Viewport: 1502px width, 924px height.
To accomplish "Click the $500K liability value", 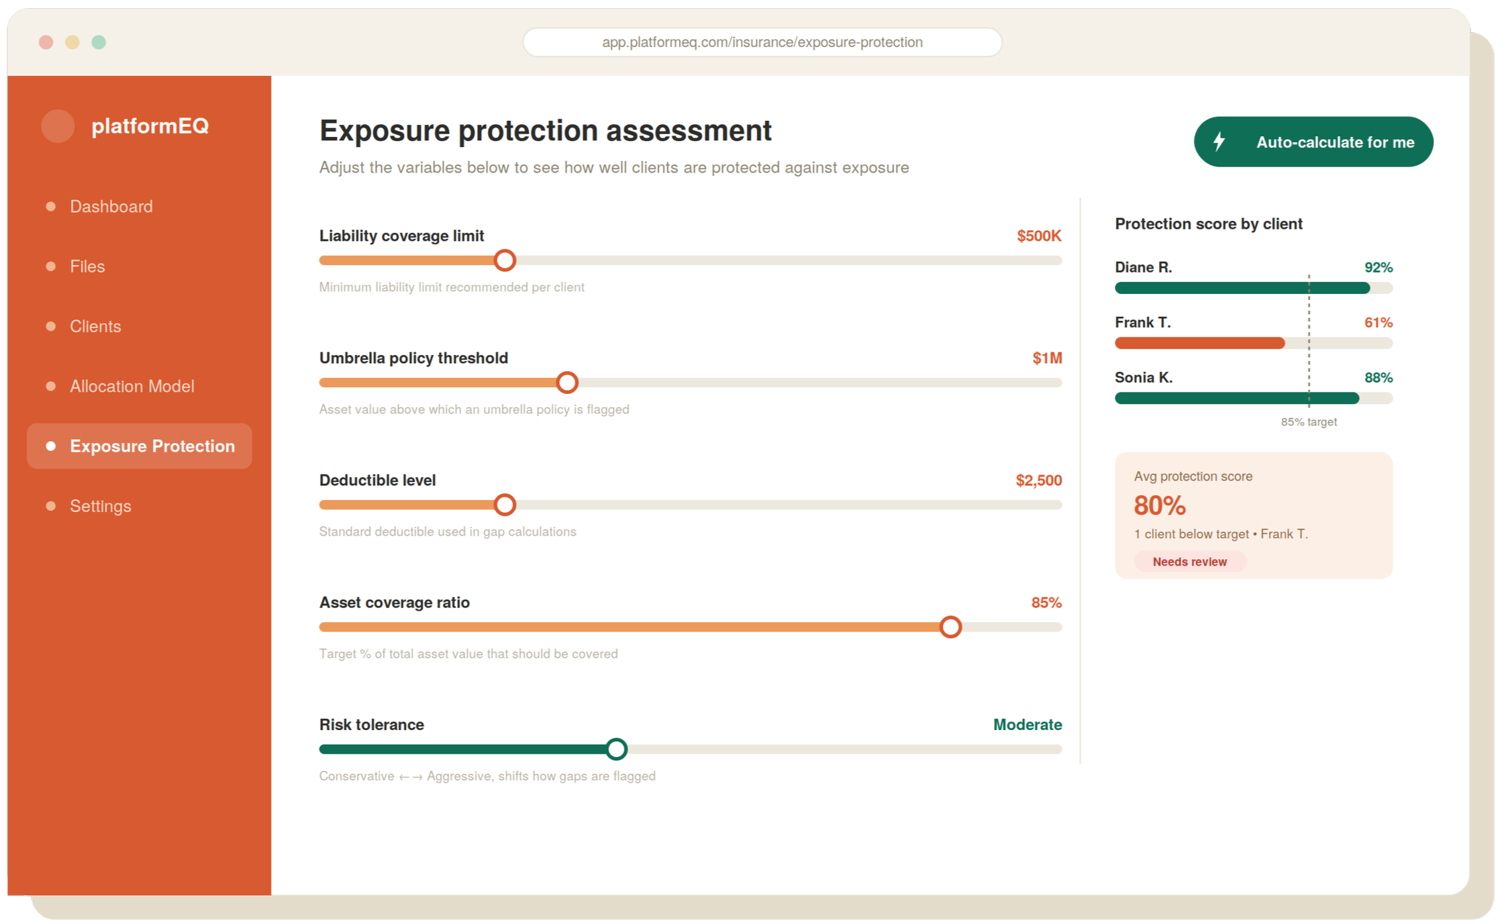I will [x=1039, y=236].
